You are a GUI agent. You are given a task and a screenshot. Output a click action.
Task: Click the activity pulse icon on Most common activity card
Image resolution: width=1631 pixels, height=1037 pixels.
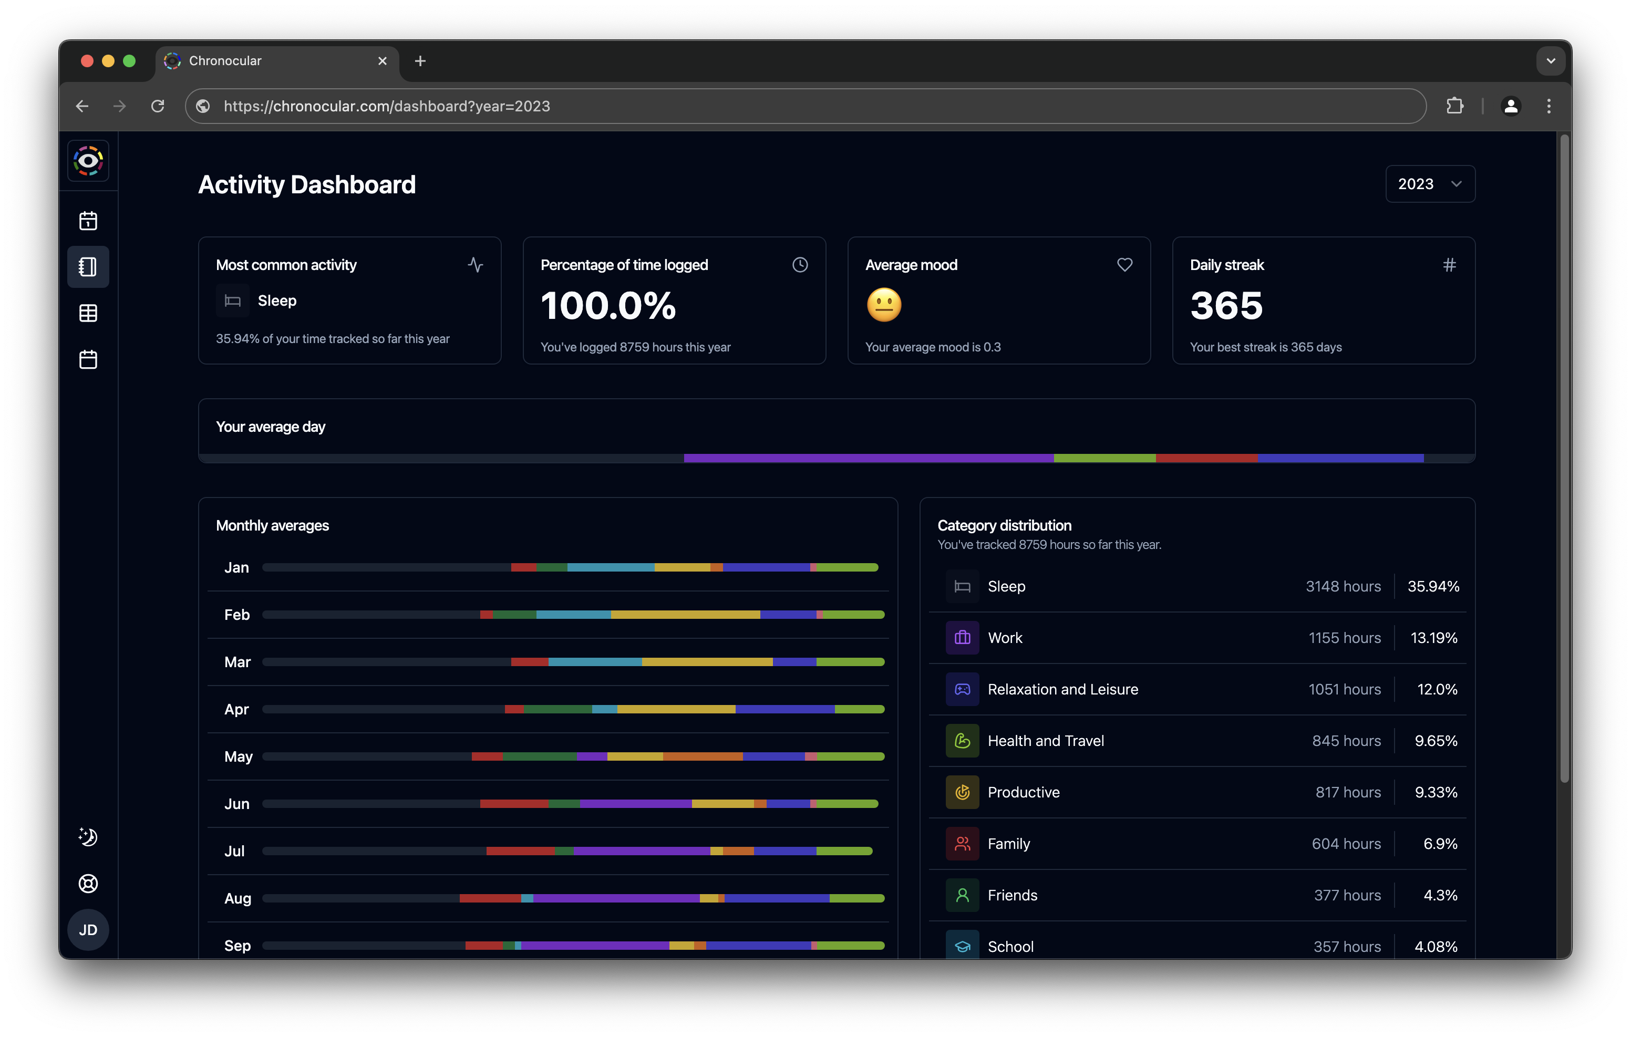(476, 265)
